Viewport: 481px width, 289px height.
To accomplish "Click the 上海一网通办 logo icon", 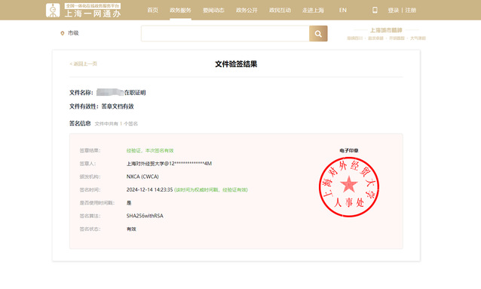I will point(53,10).
